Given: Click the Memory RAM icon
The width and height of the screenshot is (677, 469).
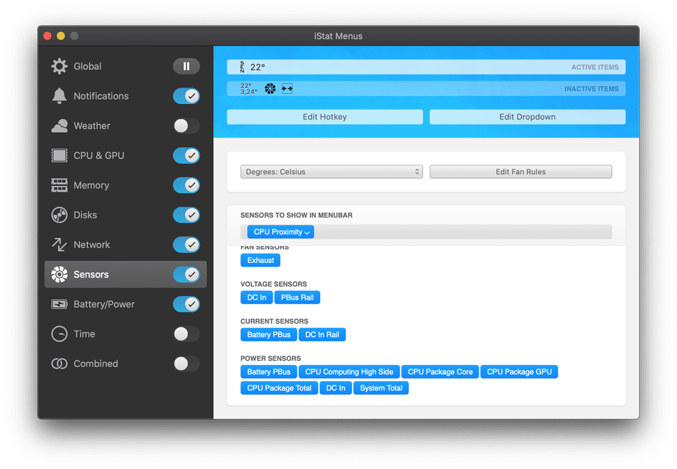Looking at the screenshot, I should (x=59, y=185).
